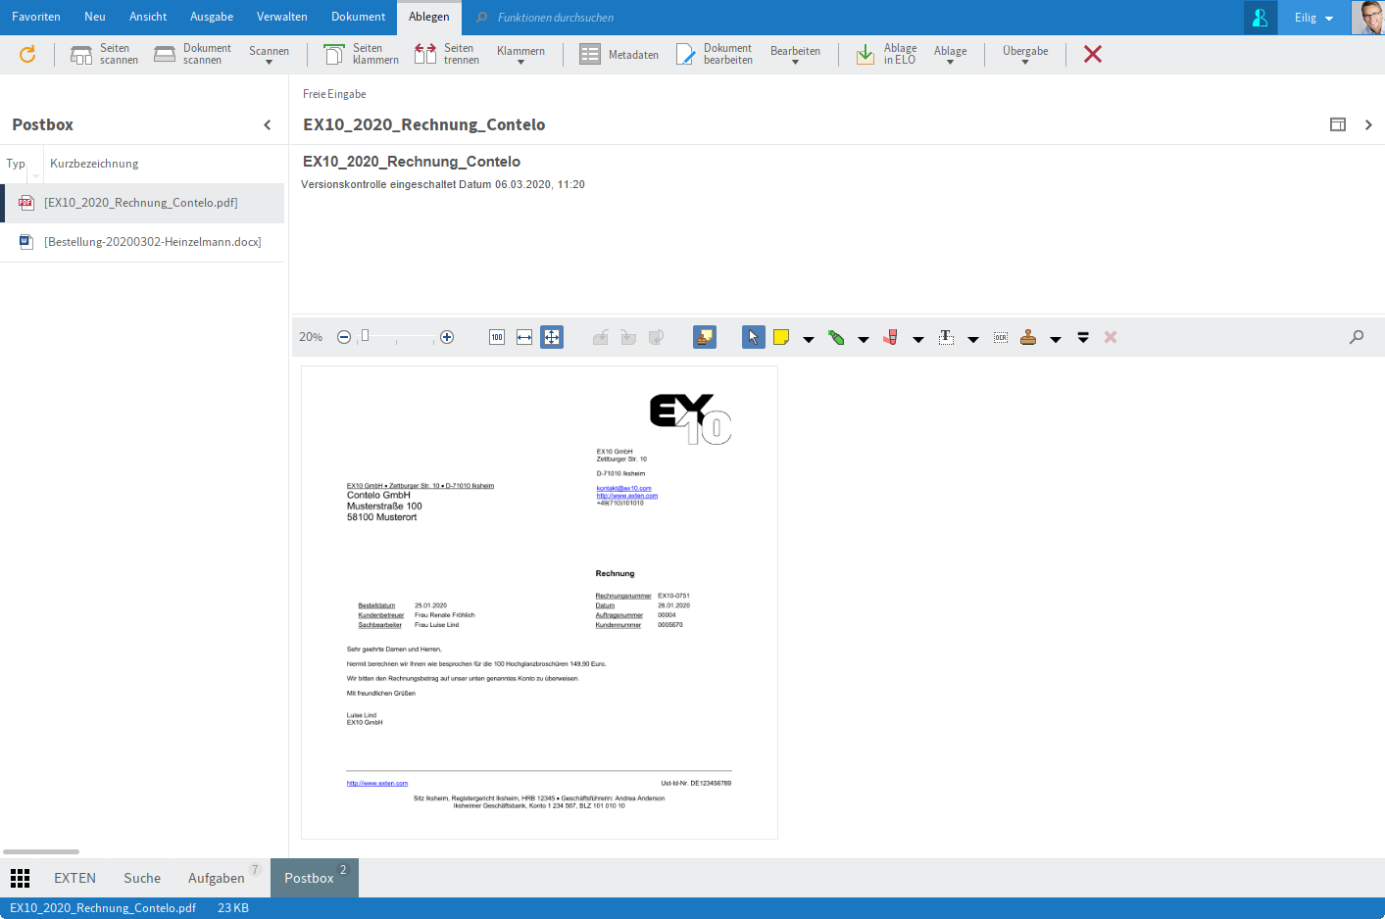The width and height of the screenshot is (1385, 919).
Task: Open the Klammern dropdown menu
Action: click(520, 55)
